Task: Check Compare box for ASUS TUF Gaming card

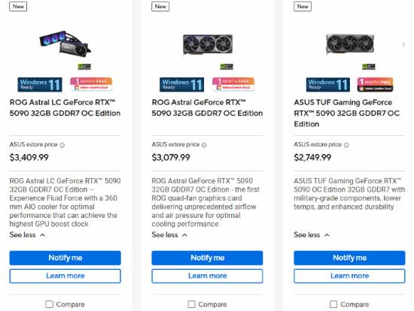Action: pos(333,304)
